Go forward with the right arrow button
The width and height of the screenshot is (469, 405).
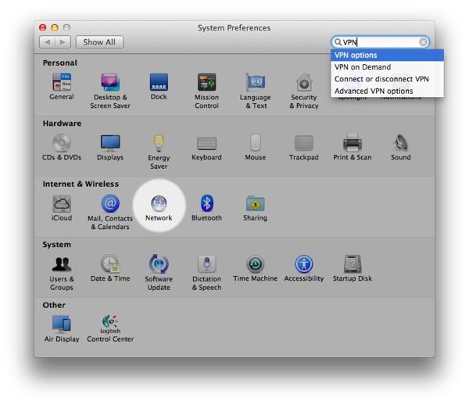(63, 42)
